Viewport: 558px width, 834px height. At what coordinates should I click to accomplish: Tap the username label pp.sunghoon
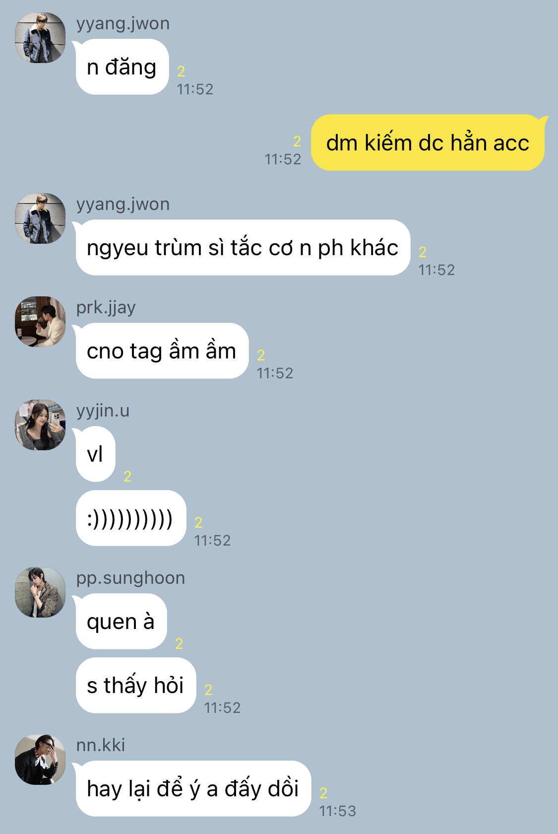coord(130,578)
